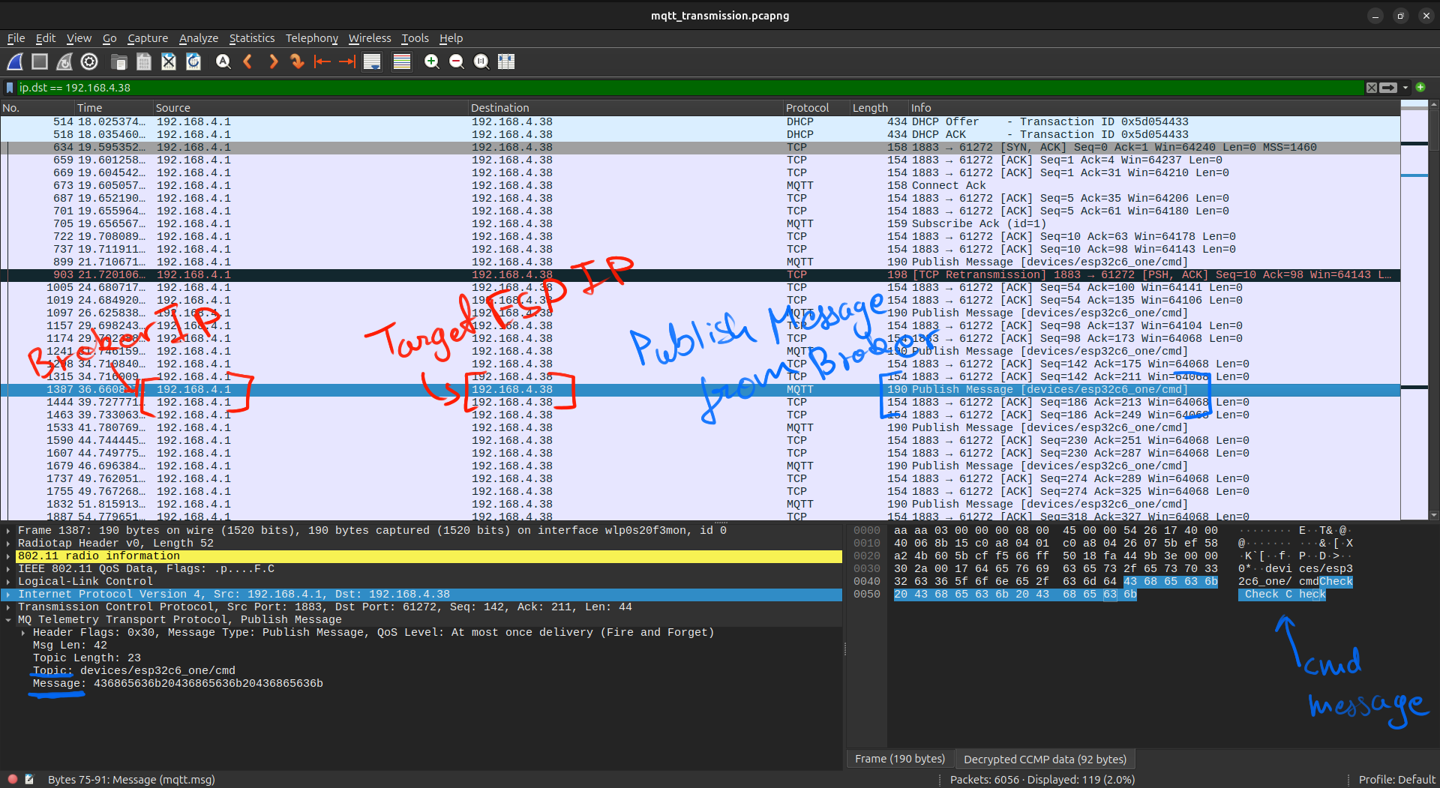The width and height of the screenshot is (1440, 788).
Task: Expand IEEE 802.11 QoS Data node
Action: pos(8,568)
